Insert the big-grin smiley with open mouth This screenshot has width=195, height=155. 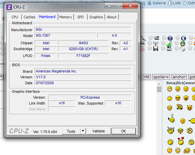(169, 89)
